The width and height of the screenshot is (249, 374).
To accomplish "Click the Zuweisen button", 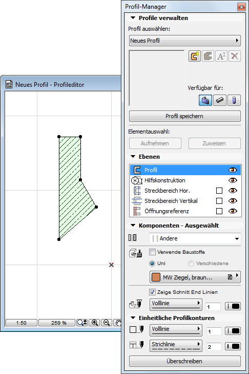I will click(x=215, y=143).
